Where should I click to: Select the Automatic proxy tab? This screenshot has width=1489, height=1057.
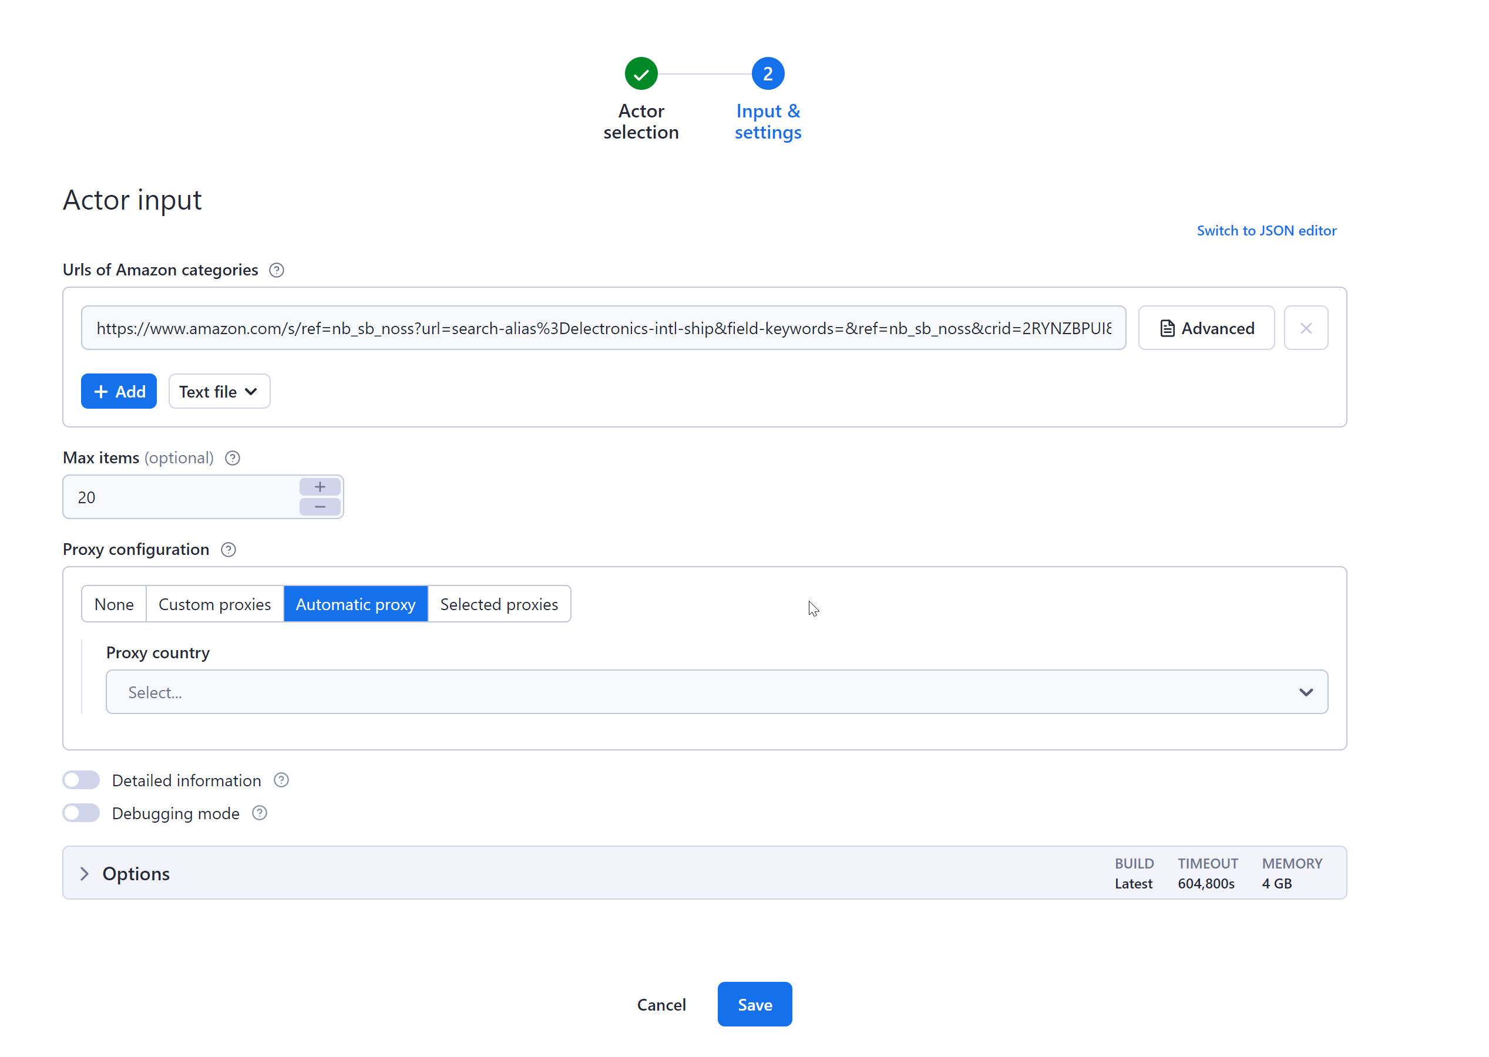(x=356, y=604)
